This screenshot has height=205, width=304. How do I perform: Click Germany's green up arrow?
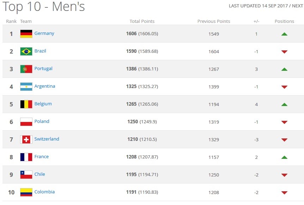pos(284,34)
